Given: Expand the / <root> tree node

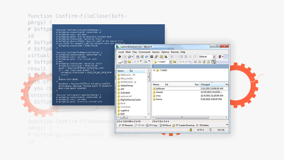Looking at the screenshot, I should tap(154, 70).
